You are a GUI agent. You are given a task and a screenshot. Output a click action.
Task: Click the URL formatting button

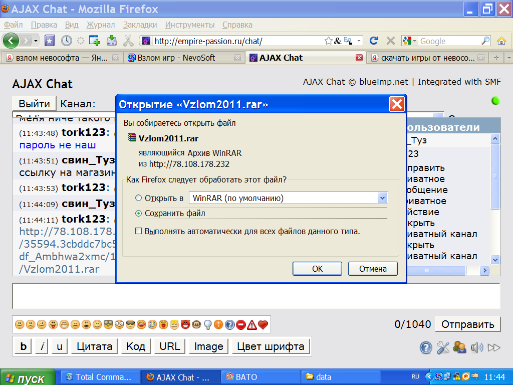[170, 346]
